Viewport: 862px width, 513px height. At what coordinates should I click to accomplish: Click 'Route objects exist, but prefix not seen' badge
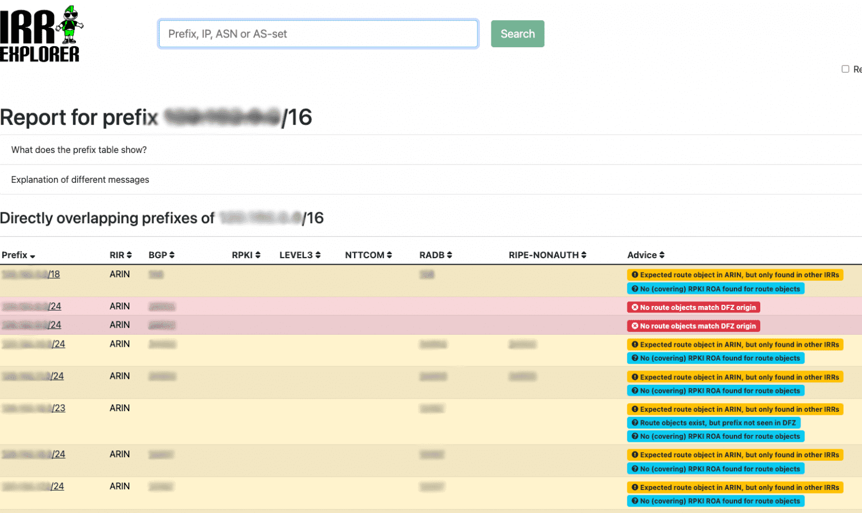click(x=713, y=423)
